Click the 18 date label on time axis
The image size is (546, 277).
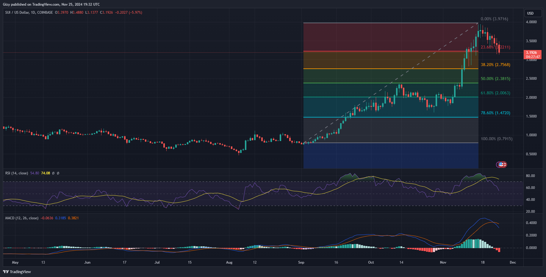click(x=483, y=262)
